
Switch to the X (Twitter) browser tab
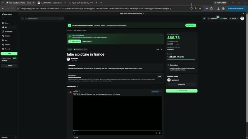tap(83, 3)
